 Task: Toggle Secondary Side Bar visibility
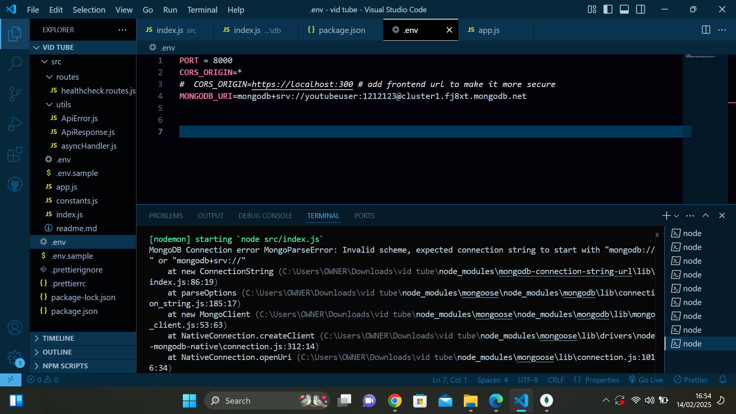[641, 10]
